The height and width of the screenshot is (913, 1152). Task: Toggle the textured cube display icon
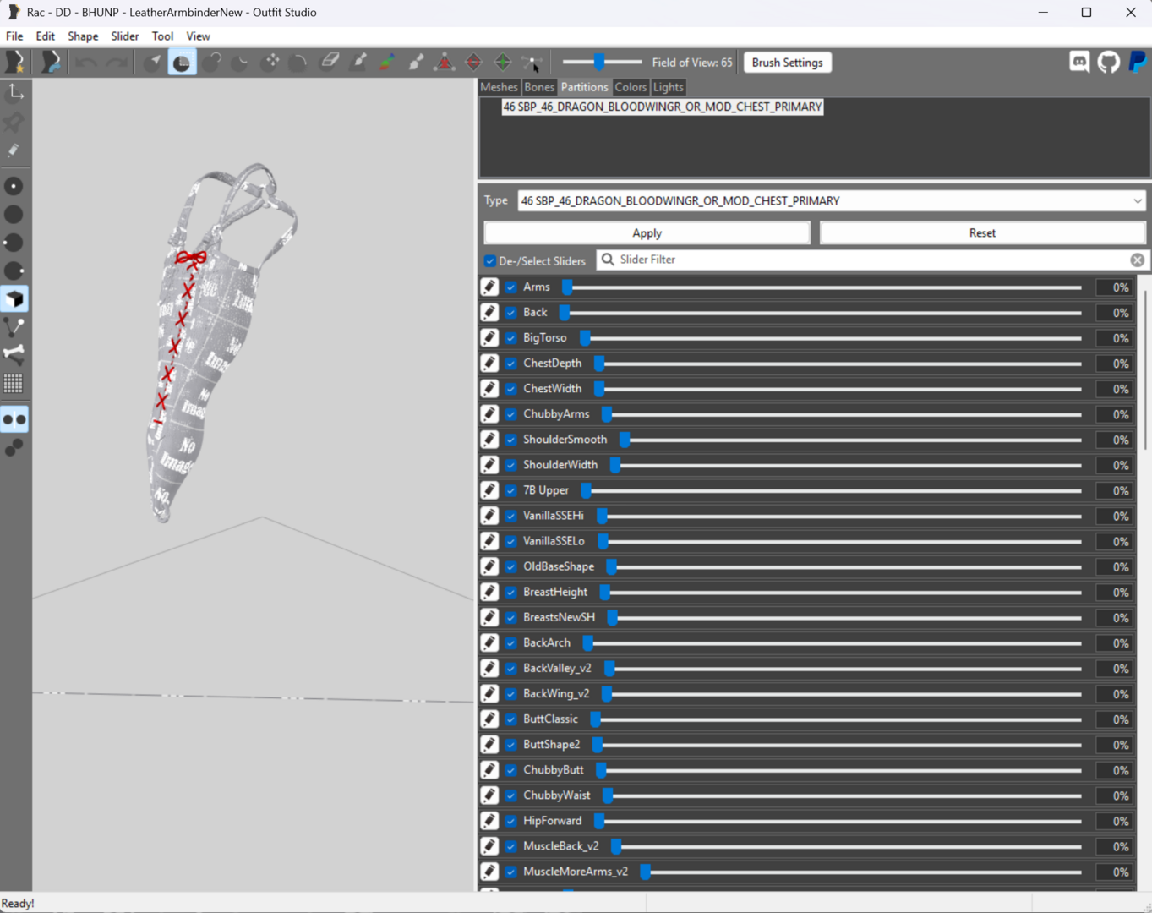coord(14,299)
